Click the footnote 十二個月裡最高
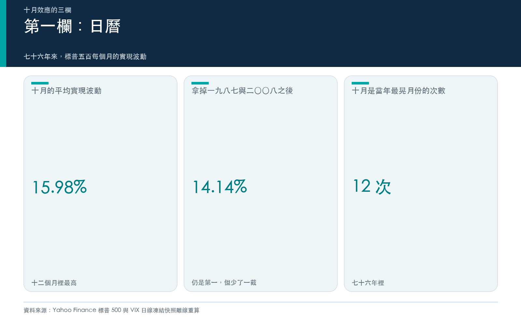Image resolution: width=521 pixels, height=325 pixels. point(54,283)
